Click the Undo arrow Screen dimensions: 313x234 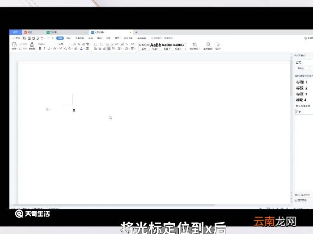click(42, 38)
